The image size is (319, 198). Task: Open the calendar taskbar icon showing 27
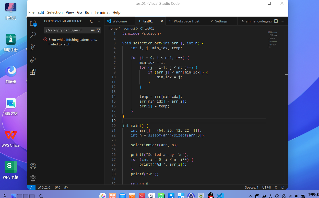(x=152, y=196)
